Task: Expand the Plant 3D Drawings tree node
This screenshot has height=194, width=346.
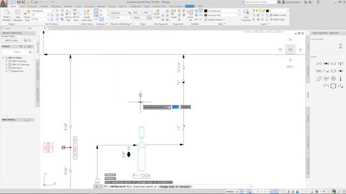Action: click(6, 65)
